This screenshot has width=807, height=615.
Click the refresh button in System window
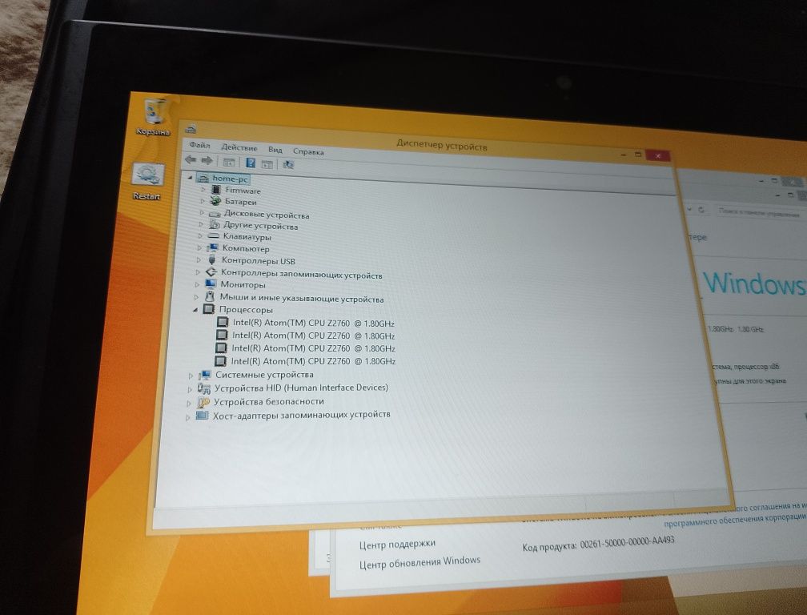[701, 210]
